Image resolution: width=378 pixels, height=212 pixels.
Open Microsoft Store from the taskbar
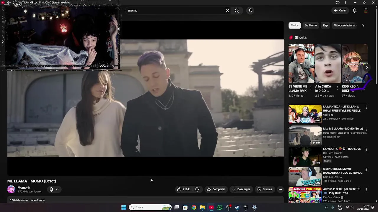pyautogui.click(x=185, y=207)
